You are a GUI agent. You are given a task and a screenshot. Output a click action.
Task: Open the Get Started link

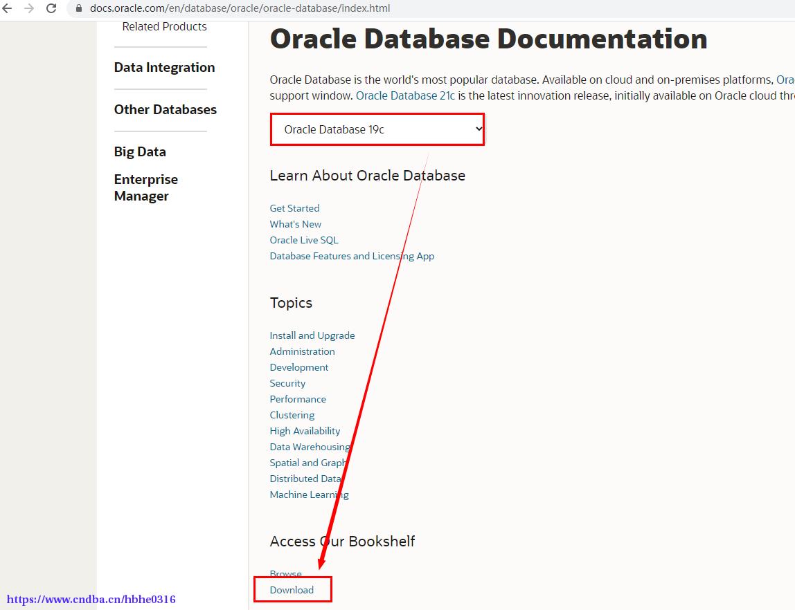(294, 208)
